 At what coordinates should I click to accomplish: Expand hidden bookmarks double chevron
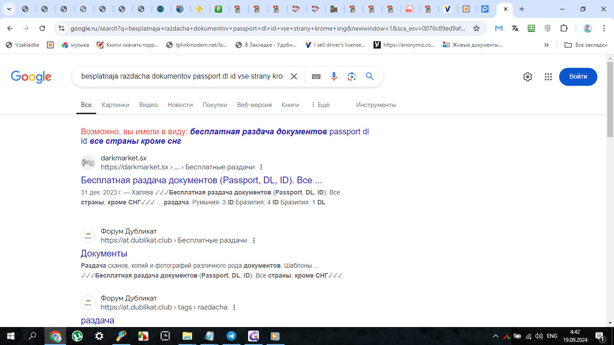pyautogui.click(x=547, y=45)
